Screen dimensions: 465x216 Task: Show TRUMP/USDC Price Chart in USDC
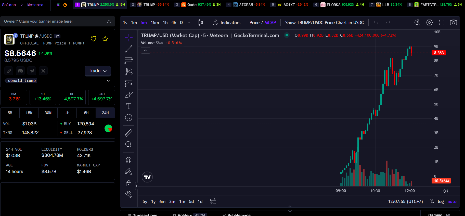pyautogui.click(x=325, y=23)
